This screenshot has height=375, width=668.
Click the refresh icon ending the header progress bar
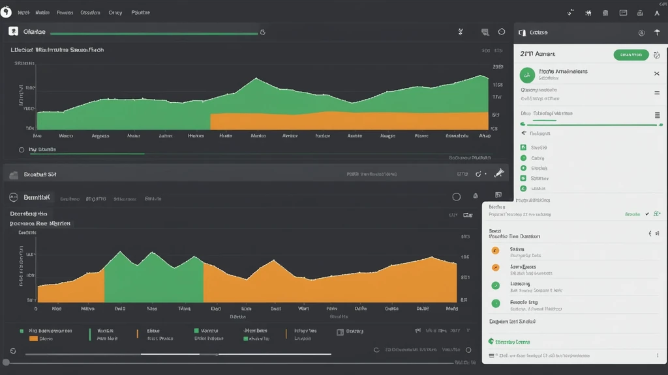[263, 33]
